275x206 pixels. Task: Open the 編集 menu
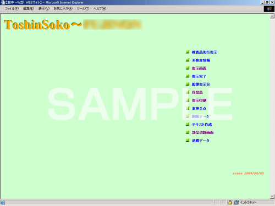tap(29, 9)
